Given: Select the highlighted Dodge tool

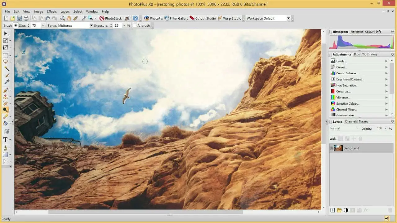Looking at the screenshot, I should (6, 110).
